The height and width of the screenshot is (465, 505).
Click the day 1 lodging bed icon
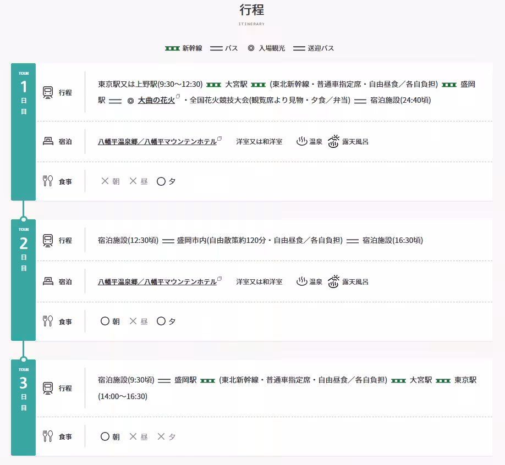(48, 141)
